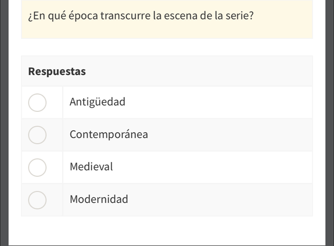Click the Contemporánea answer text
Image resolution: width=334 pixels, height=246 pixels.
click(x=109, y=135)
